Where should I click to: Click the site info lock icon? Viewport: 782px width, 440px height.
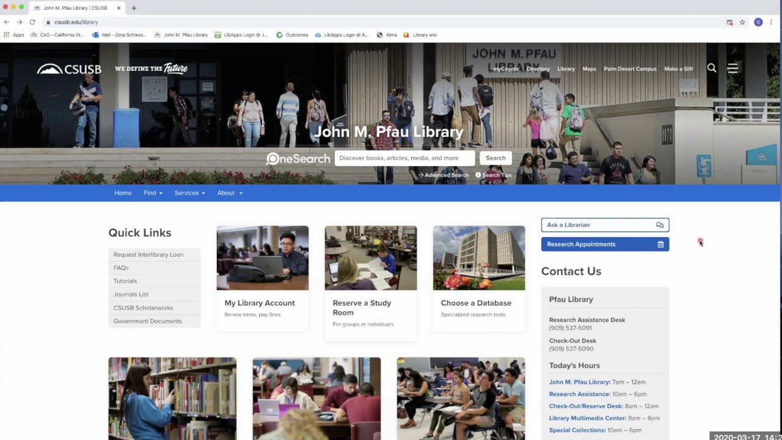[x=48, y=22]
